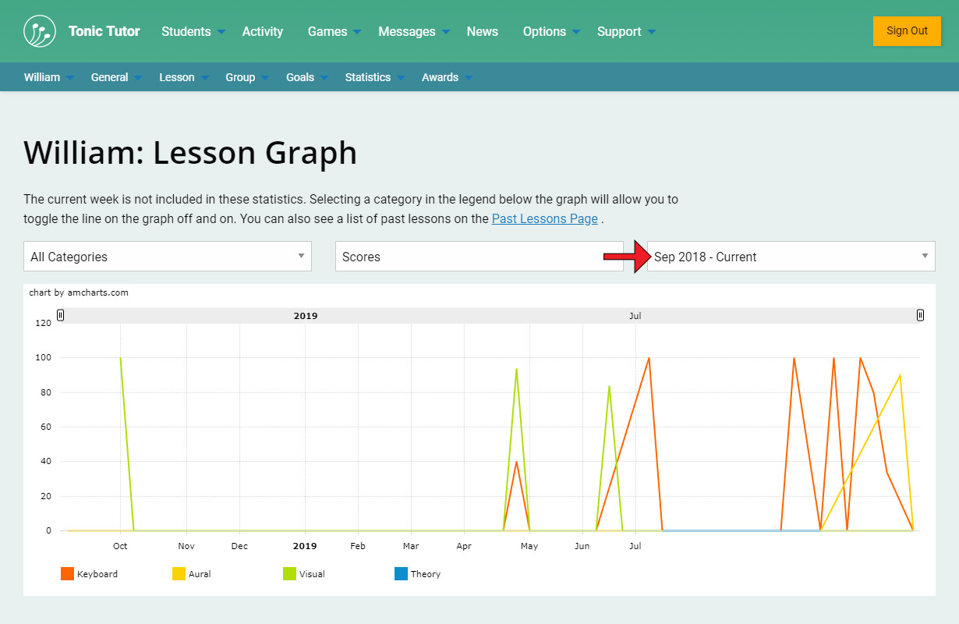The width and height of the screenshot is (959, 624).
Task: Toggle Keyboard line via legend swatch
Action: coord(67,574)
